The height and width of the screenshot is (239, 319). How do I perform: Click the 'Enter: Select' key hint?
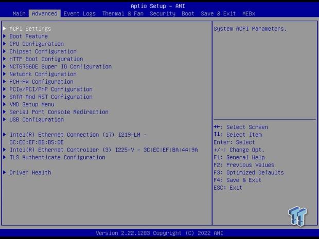(234, 142)
